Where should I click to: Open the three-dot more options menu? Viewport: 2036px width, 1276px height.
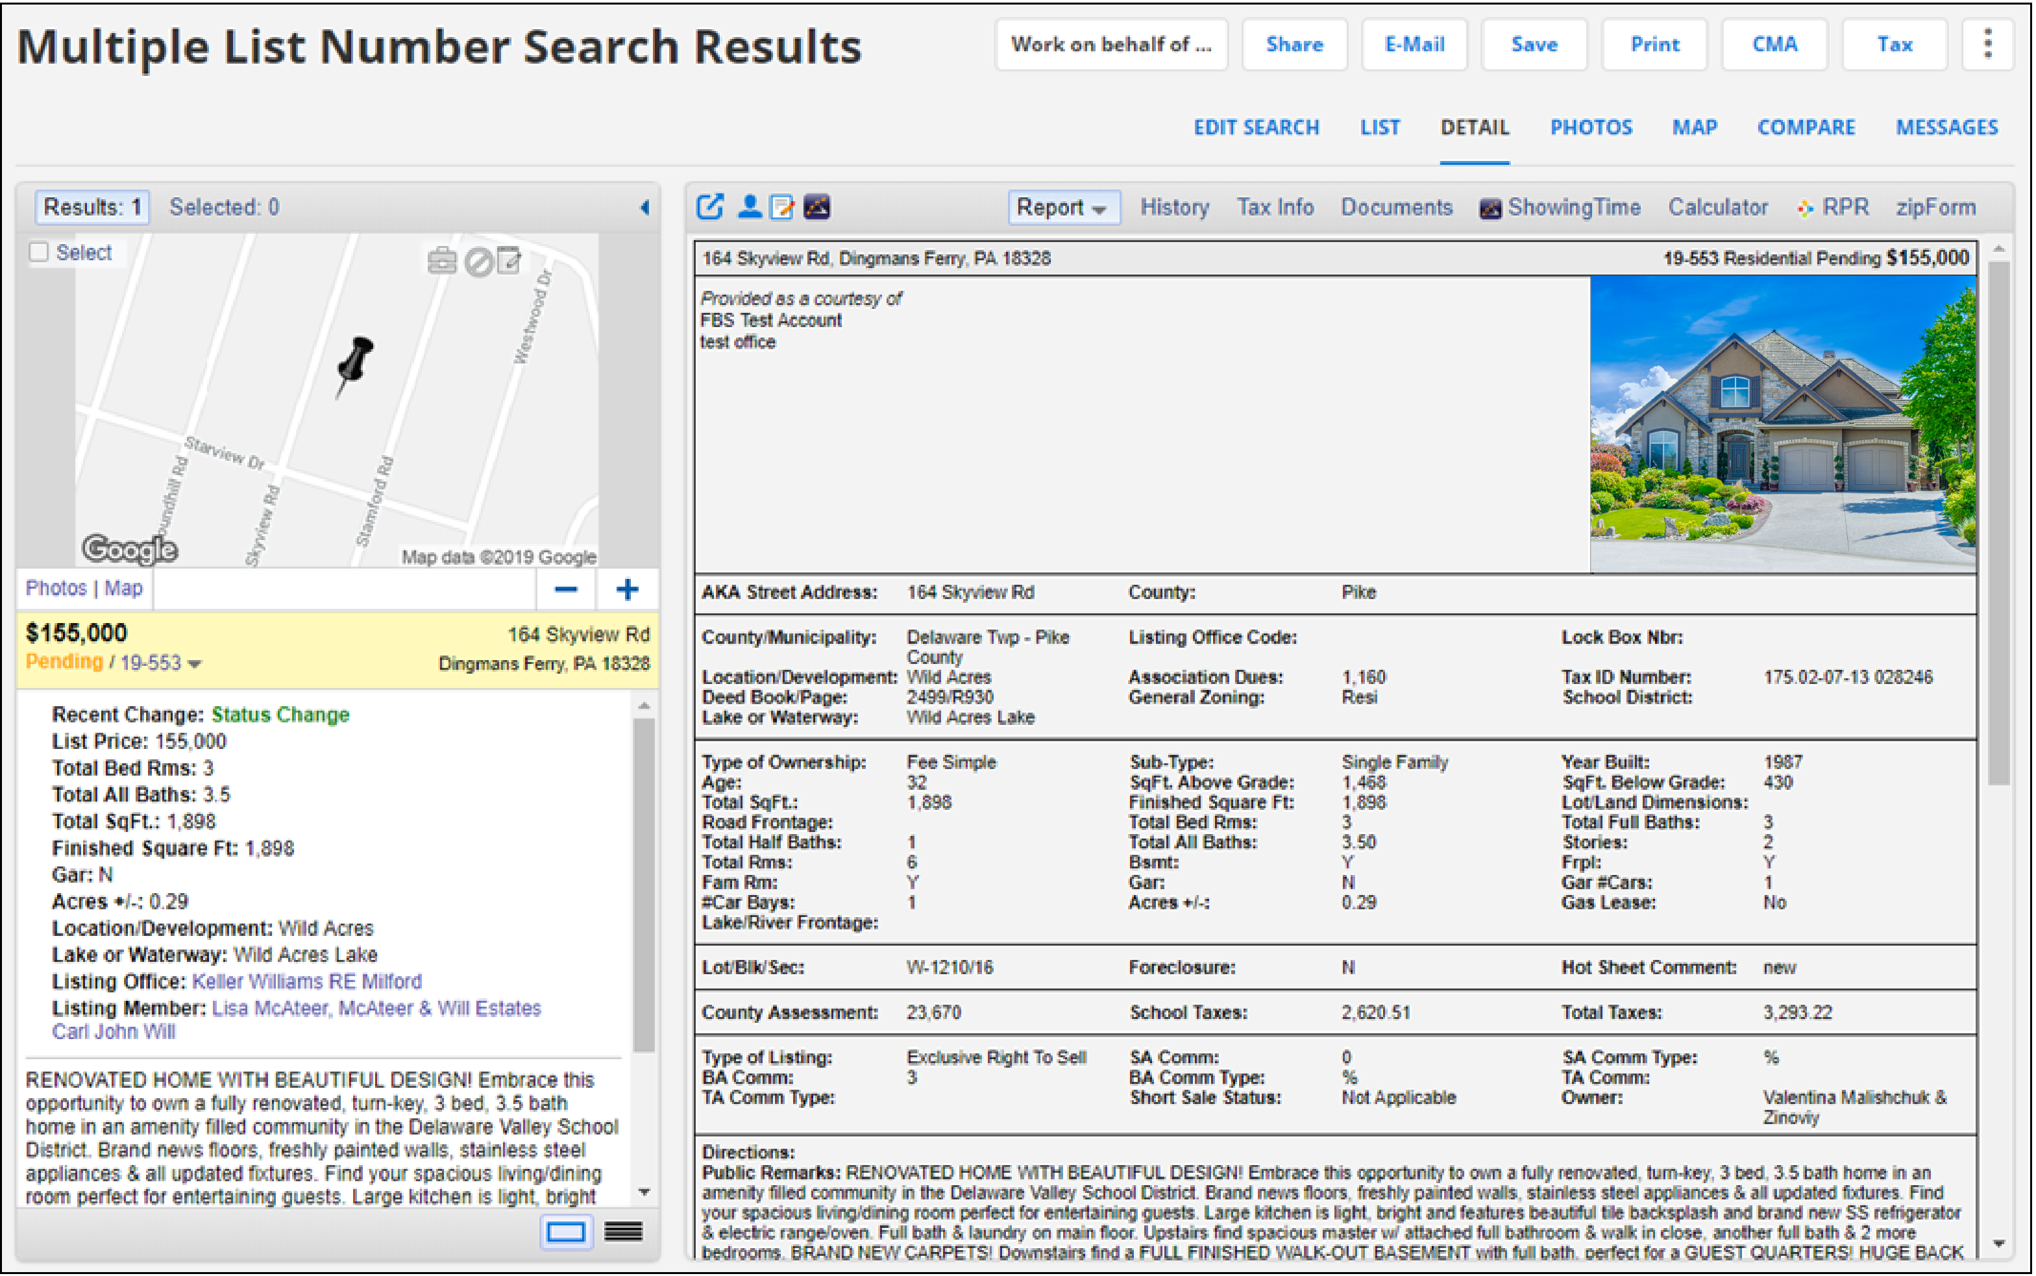tap(1987, 44)
